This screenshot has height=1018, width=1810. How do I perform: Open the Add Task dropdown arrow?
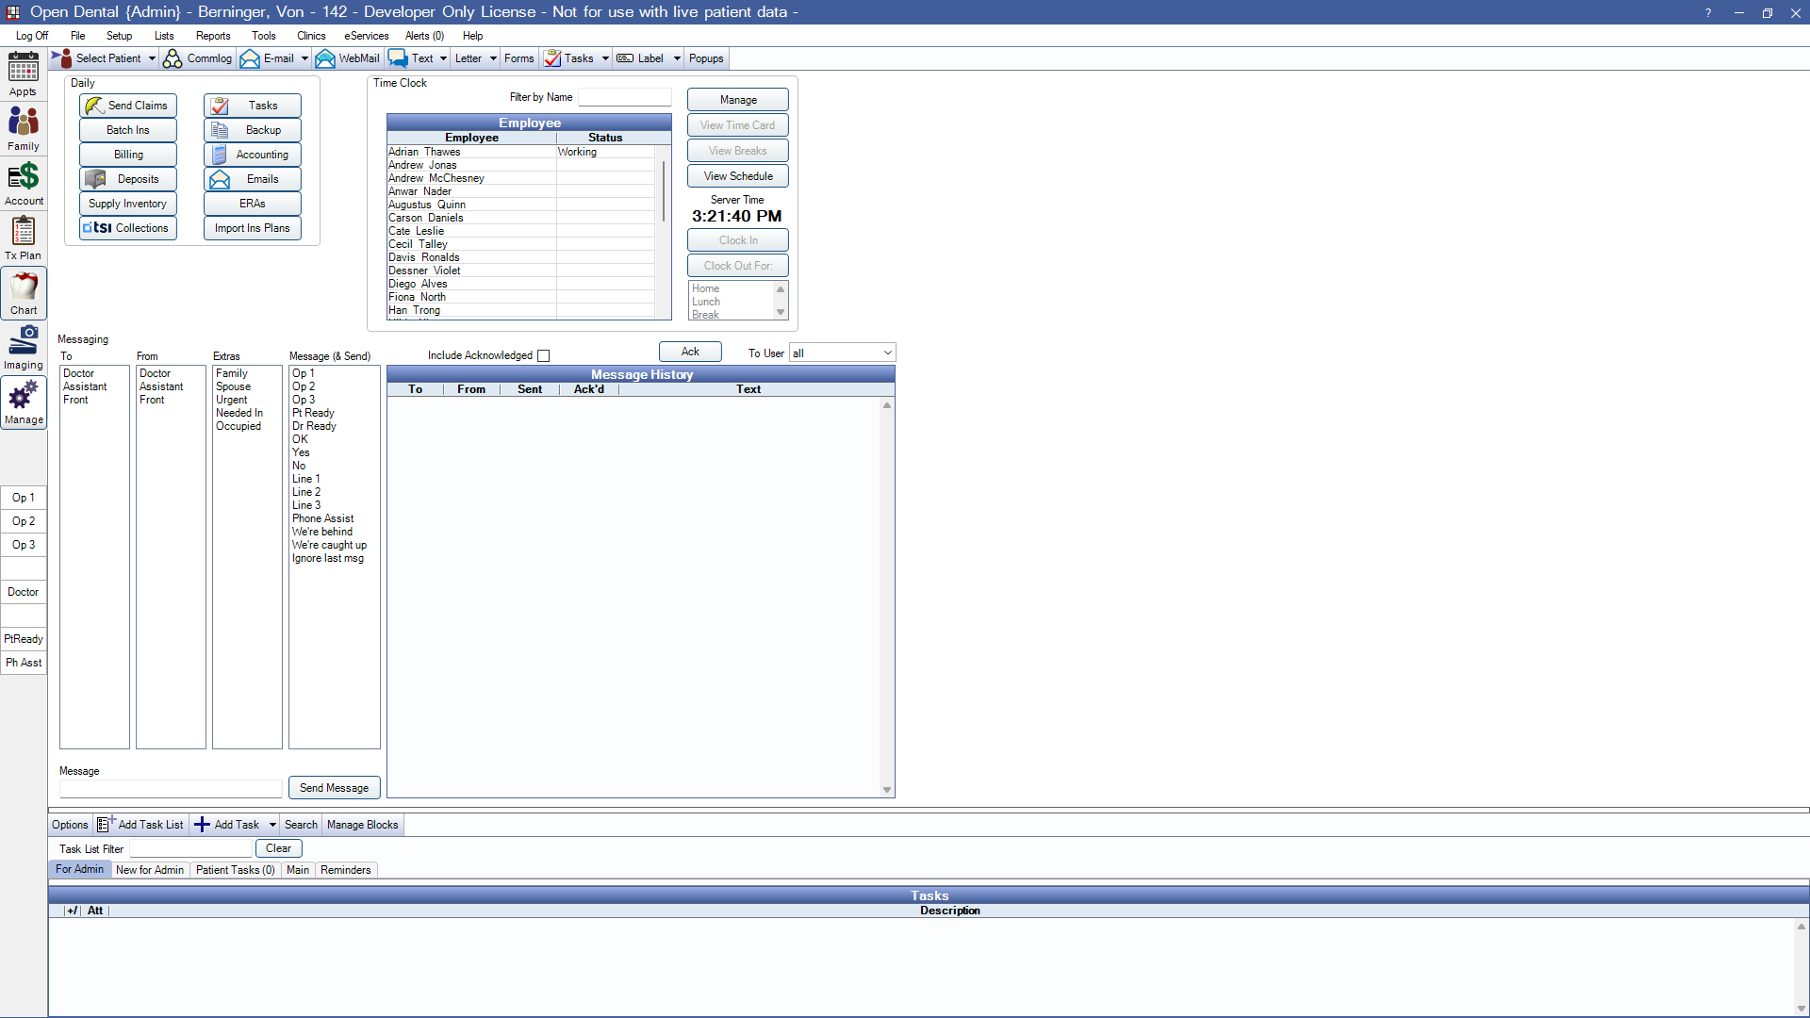point(272,825)
